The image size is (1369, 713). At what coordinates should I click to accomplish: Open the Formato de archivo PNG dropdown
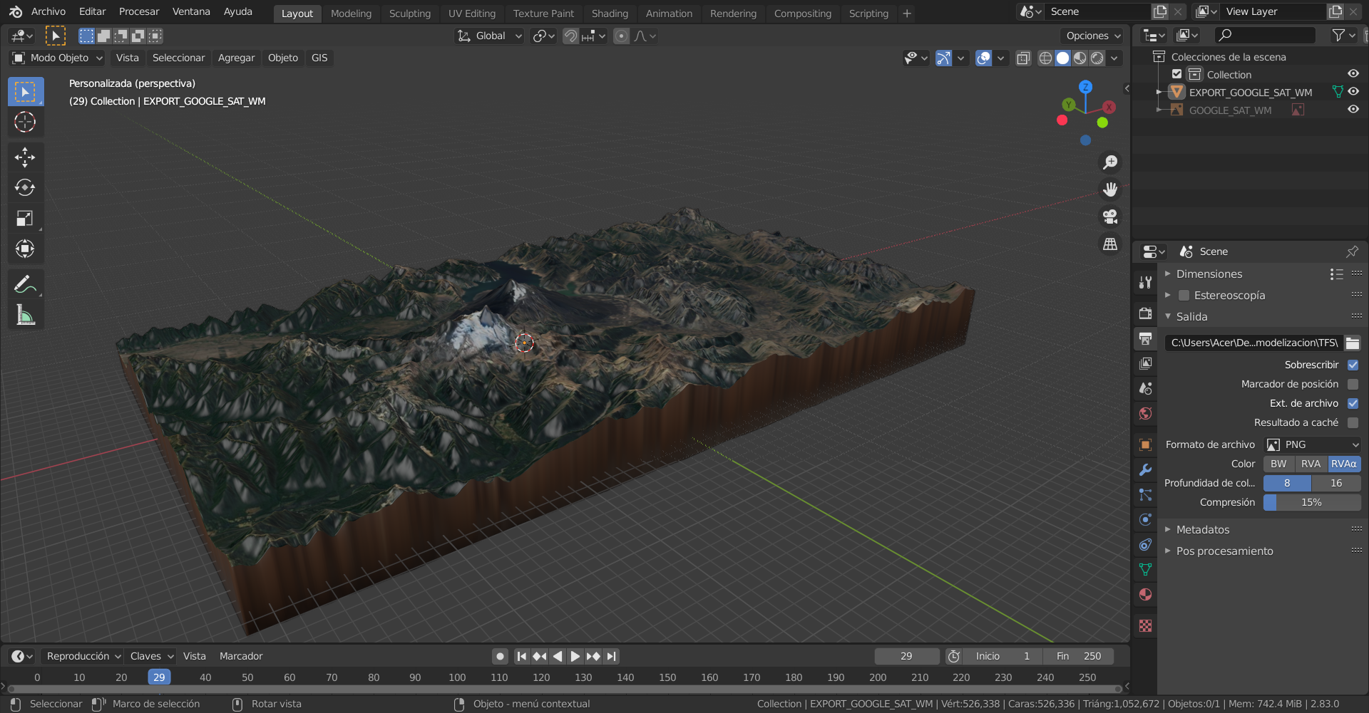[x=1313, y=444]
